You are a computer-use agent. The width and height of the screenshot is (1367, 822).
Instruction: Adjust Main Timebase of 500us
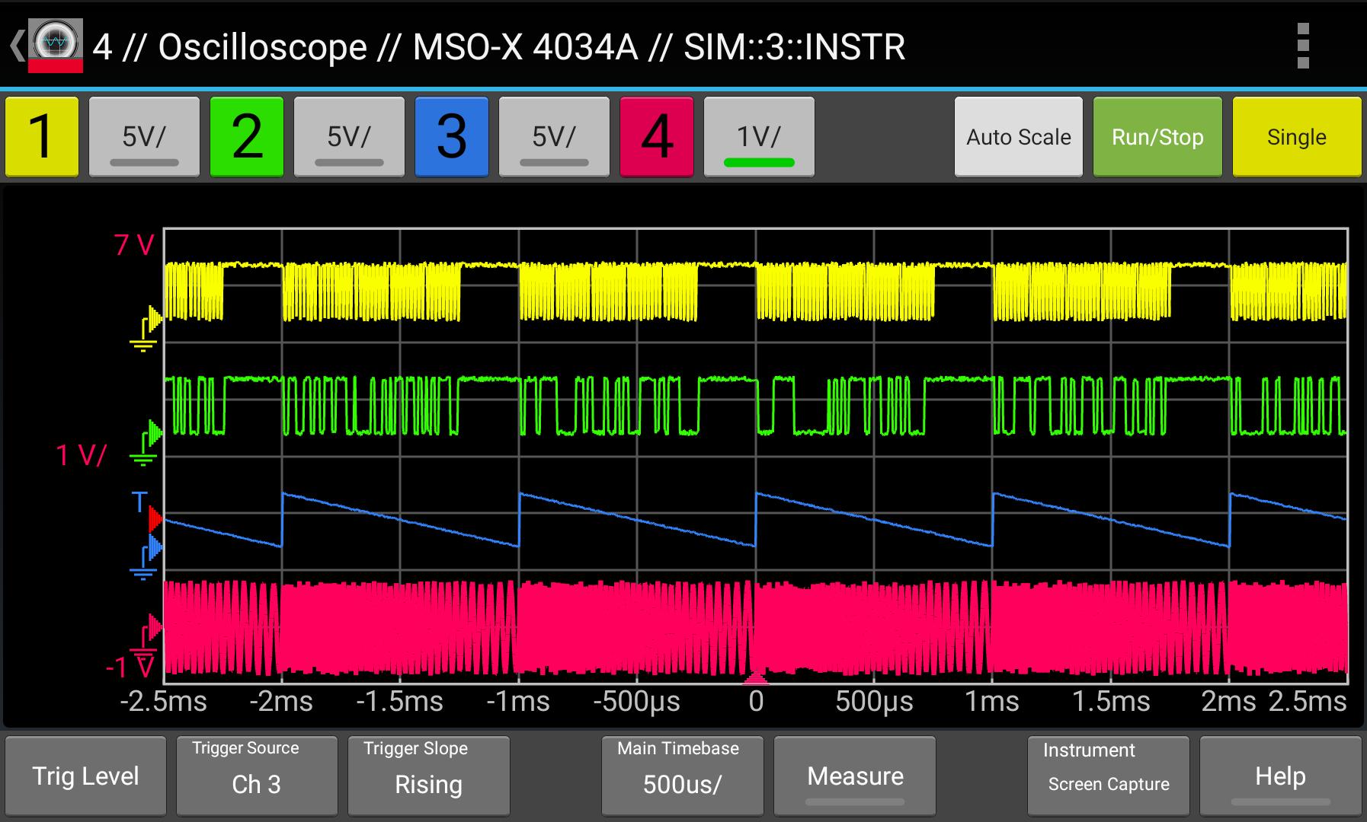680,776
